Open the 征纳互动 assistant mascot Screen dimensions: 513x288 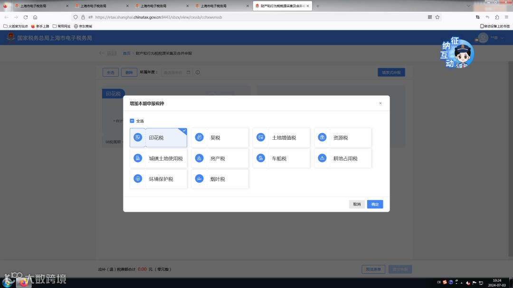pyautogui.click(x=457, y=53)
